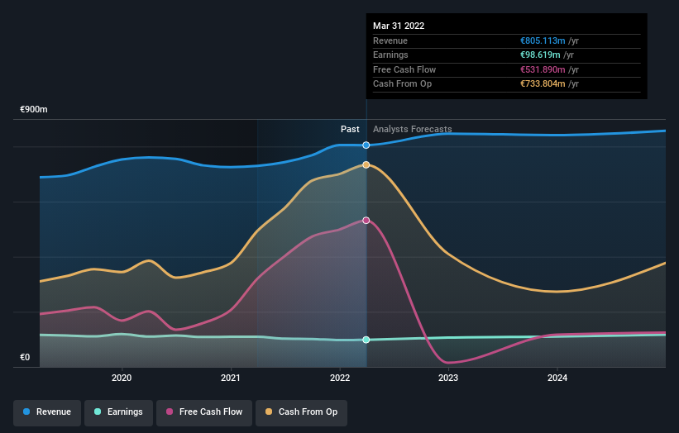The width and height of the screenshot is (679, 433).
Task: Click the pink Free Cash Flow marker
Action: tap(366, 220)
